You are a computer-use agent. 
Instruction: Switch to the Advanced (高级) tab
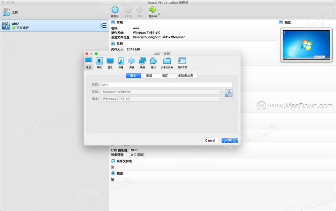point(149,76)
